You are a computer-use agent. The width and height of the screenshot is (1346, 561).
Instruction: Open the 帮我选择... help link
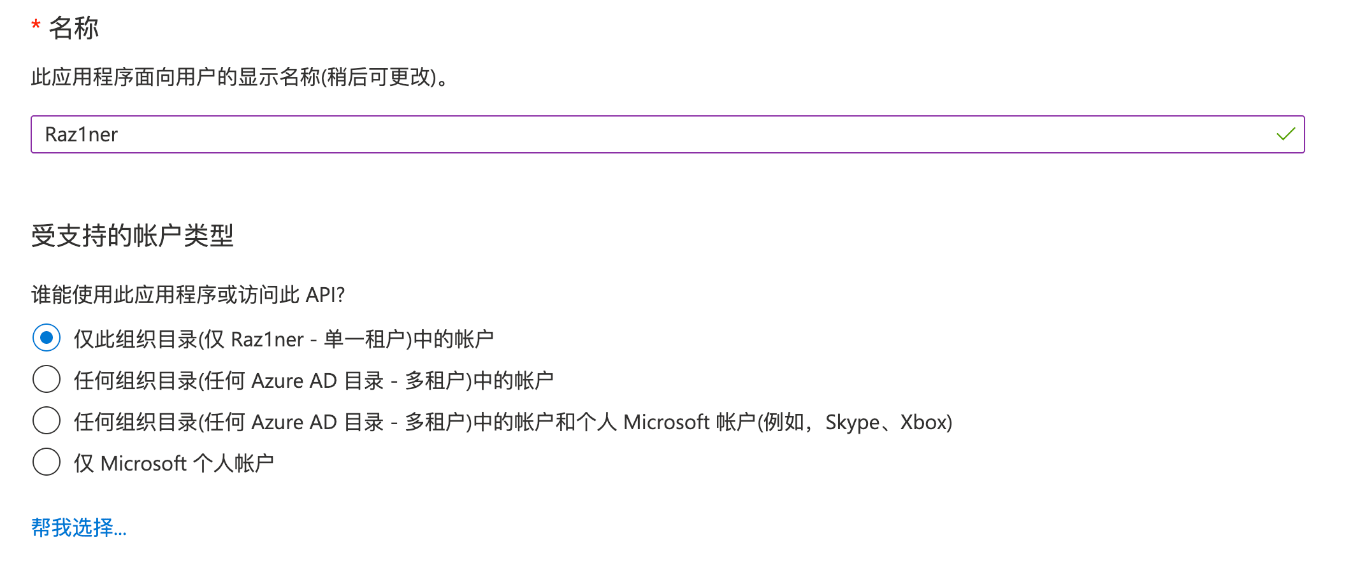click(79, 527)
